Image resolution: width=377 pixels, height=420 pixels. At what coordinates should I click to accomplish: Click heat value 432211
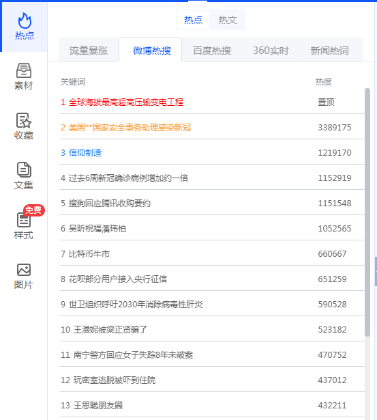tap(332, 405)
